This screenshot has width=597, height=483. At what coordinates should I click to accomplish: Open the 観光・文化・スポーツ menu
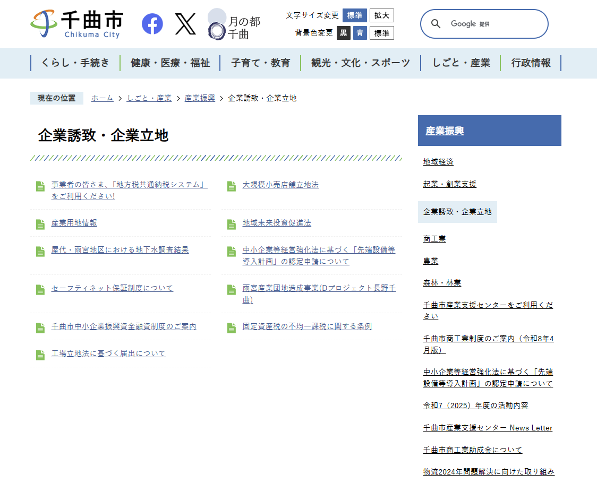tap(361, 63)
